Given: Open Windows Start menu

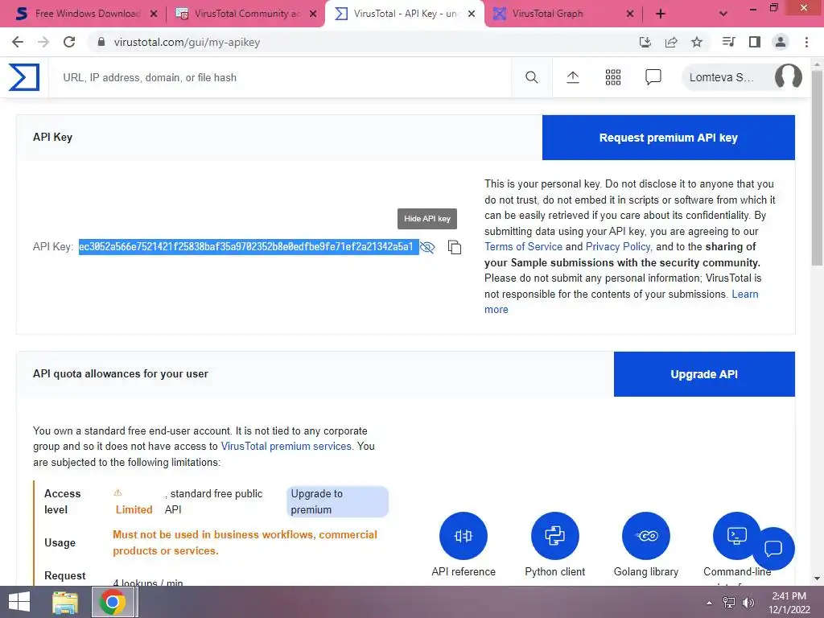Looking at the screenshot, I should coord(19,602).
